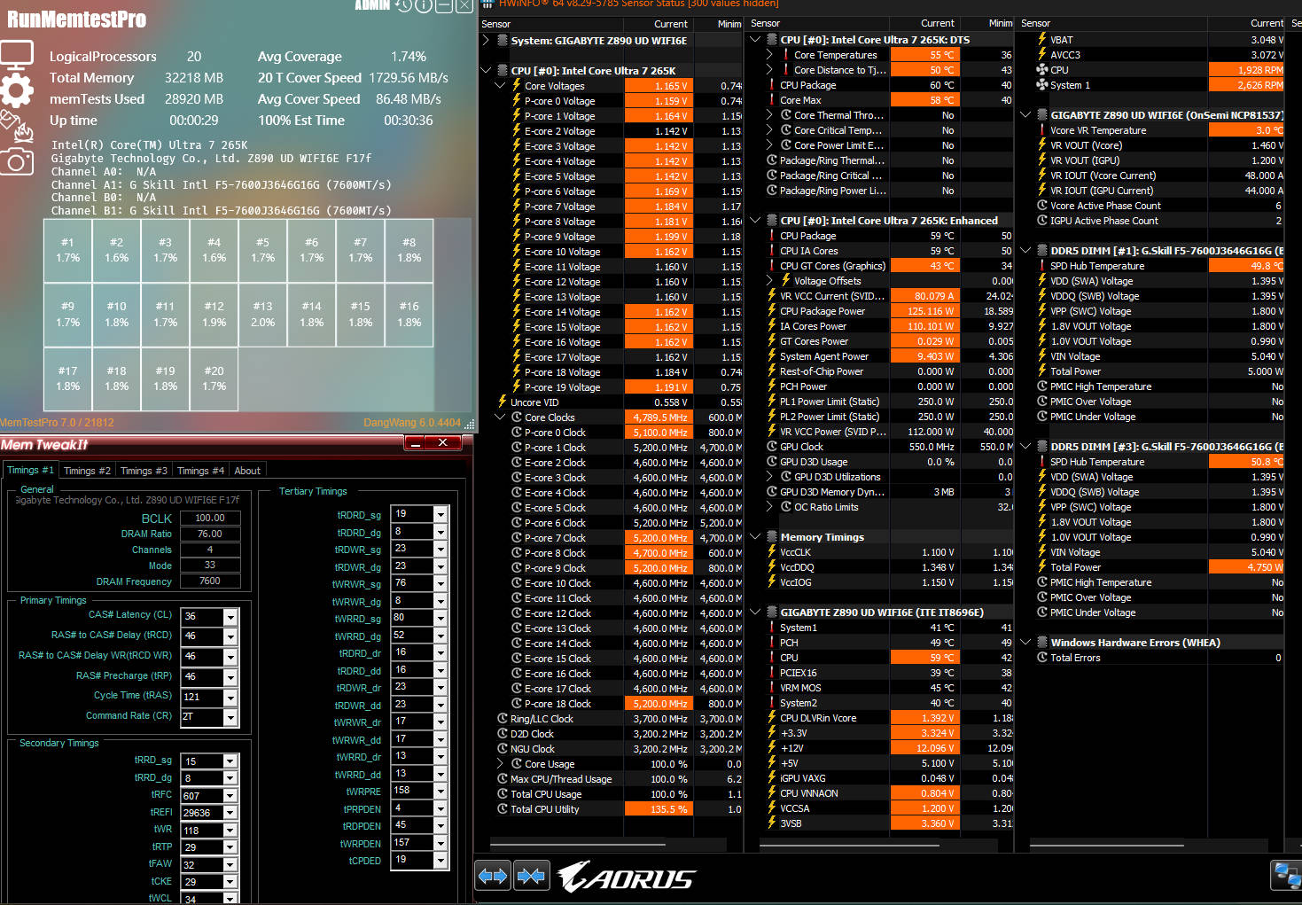Select memtest thread cell #13 showing 2.0%
Screen dimensions: 1302x905
click(x=262, y=315)
